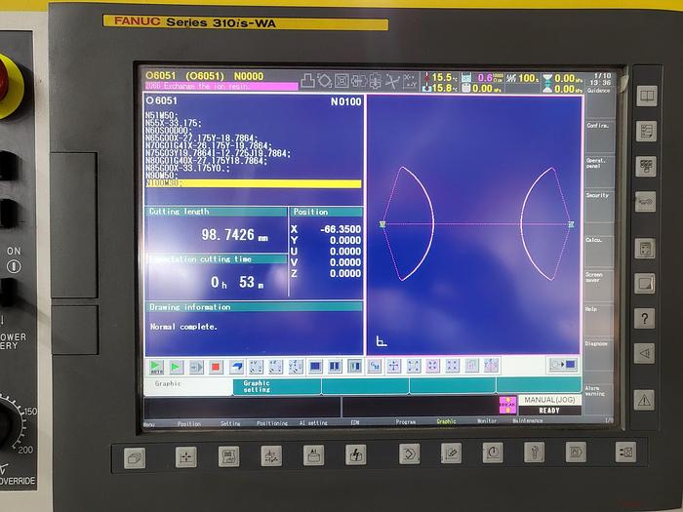This screenshot has width=683, height=512.
Task: Click the MANUAL(JOG) mode indicator
Action: point(549,400)
